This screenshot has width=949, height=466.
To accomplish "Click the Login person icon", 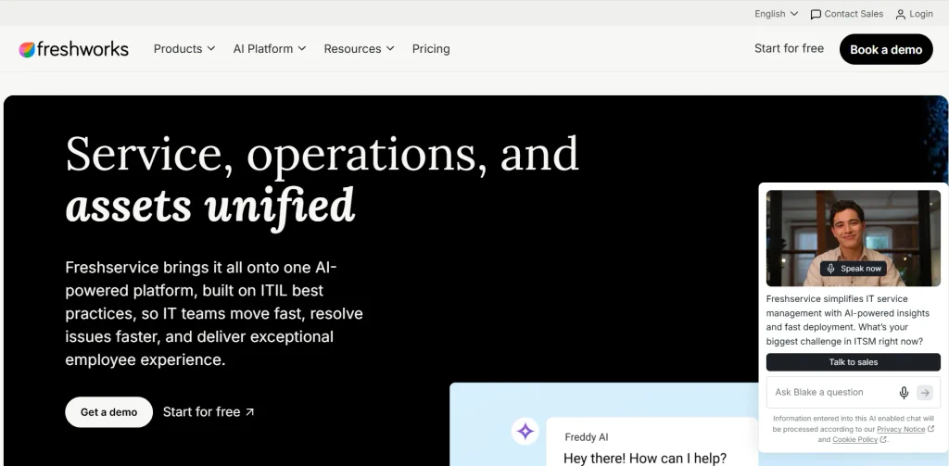I will 901,14.
